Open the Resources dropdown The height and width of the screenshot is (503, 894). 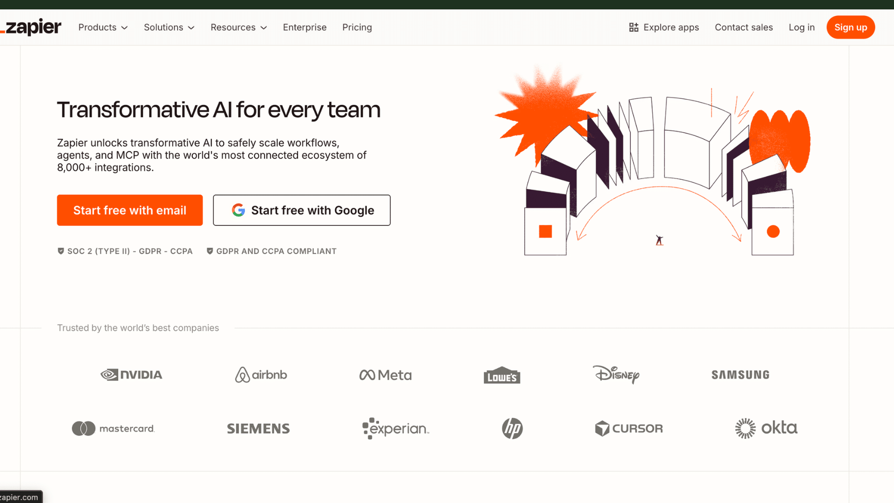(x=238, y=27)
